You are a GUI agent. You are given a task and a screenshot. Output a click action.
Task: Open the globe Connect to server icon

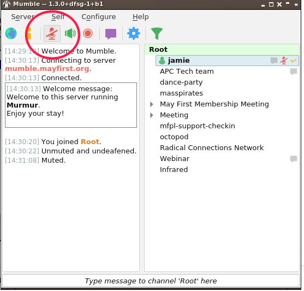click(11, 33)
